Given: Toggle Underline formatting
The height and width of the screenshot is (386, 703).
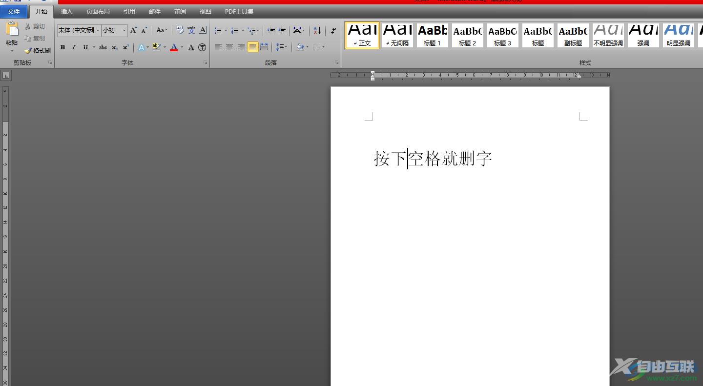Looking at the screenshot, I should pyautogui.click(x=85, y=47).
